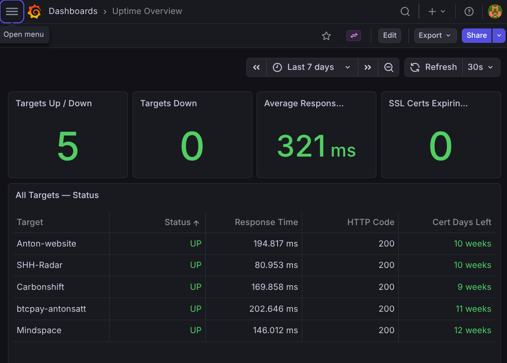Click the zoom out time range icon
Viewport: 507px width, 363px height.
coord(389,68)
